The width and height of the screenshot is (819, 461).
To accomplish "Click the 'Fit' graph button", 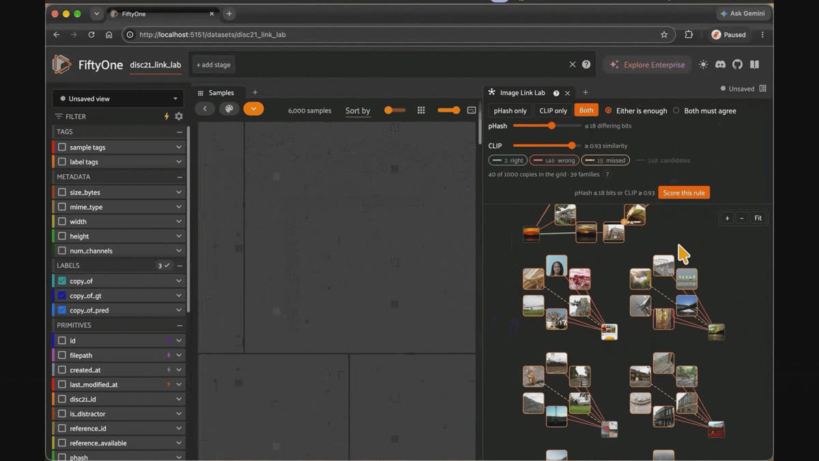I will pos(758,218).
